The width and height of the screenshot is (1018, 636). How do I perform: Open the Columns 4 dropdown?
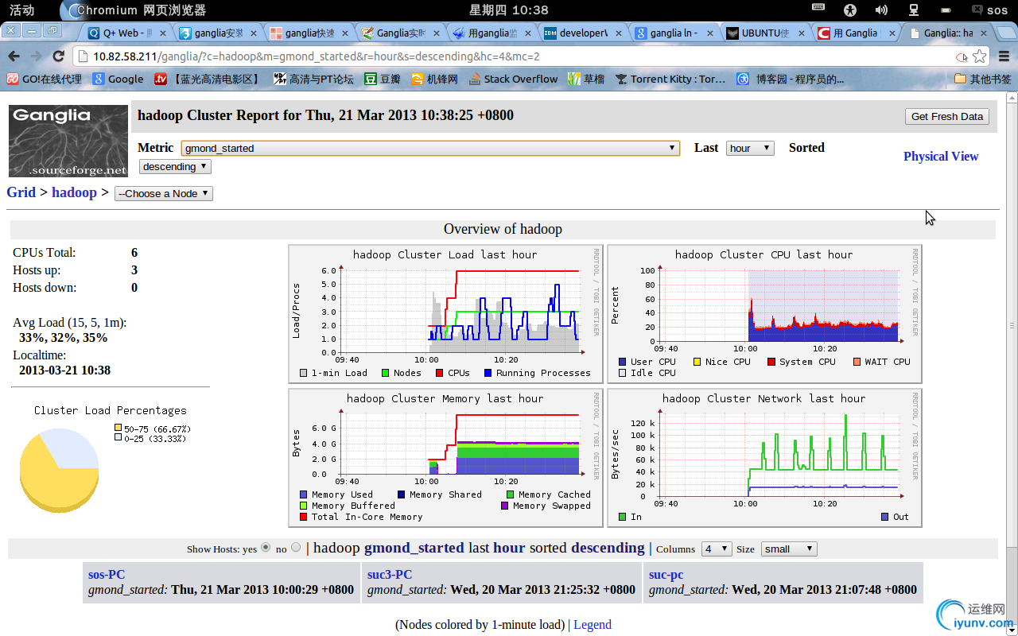716,549
